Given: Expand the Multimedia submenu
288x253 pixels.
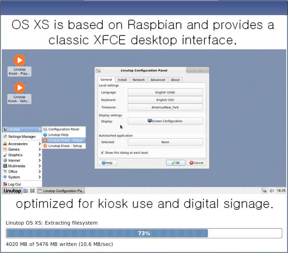Looking at the screenshot, I should pos(22,166).
